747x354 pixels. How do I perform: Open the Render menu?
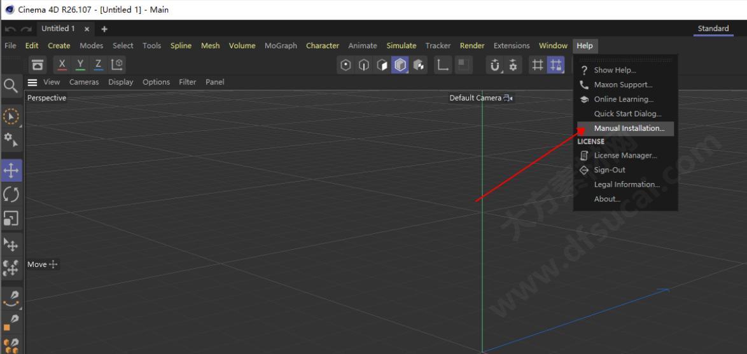(472, 46)
